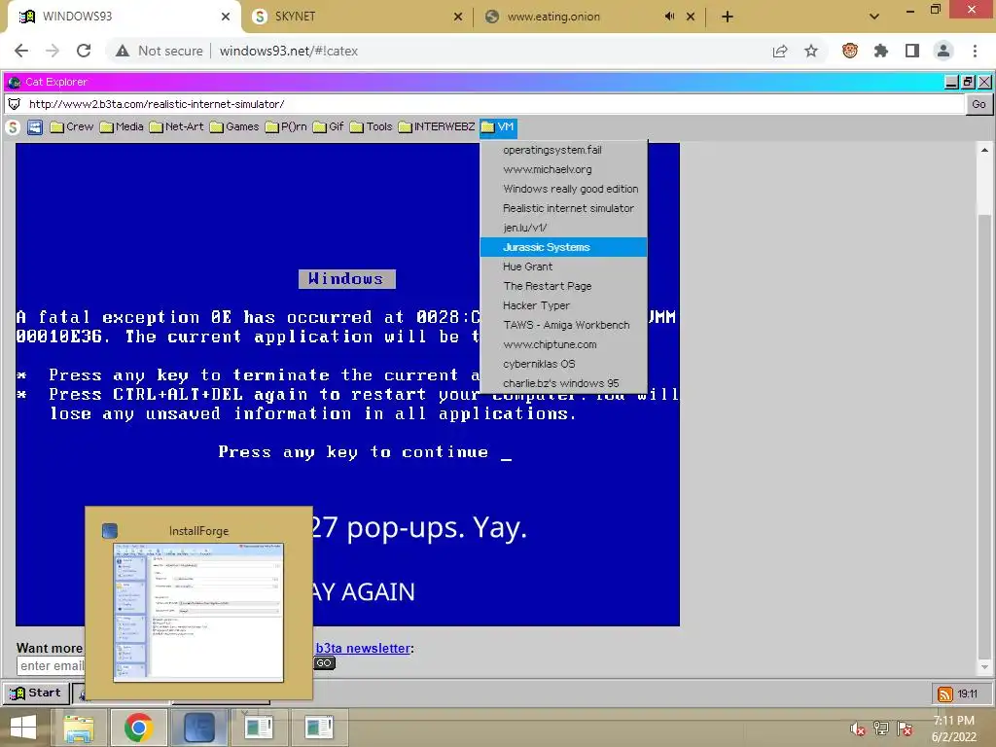Click Chrome icon in taskbar

(138, 728)
